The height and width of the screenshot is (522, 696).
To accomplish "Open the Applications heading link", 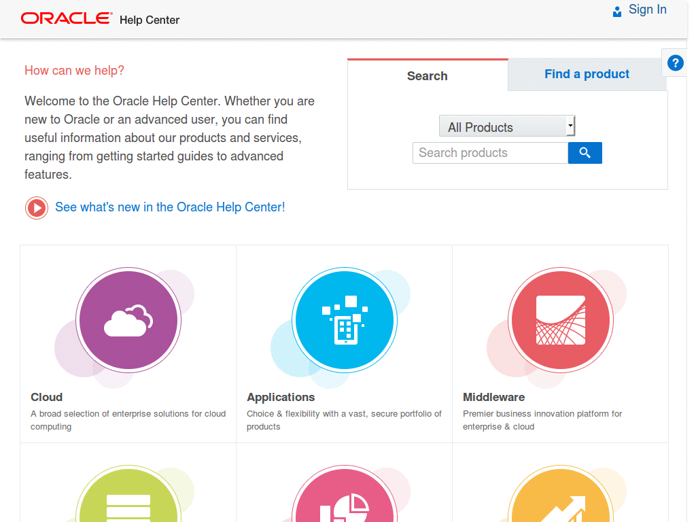I will [281, 397].
